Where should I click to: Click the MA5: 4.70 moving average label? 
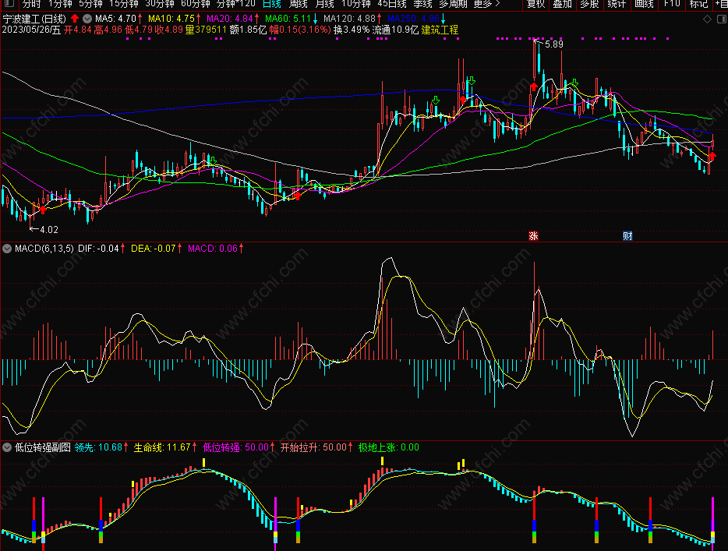(x=115, y=19)
